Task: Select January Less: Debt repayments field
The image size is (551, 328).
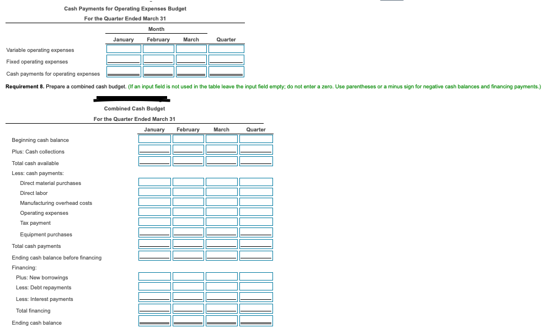Action: pyautogui.click(x=154, y=287)
